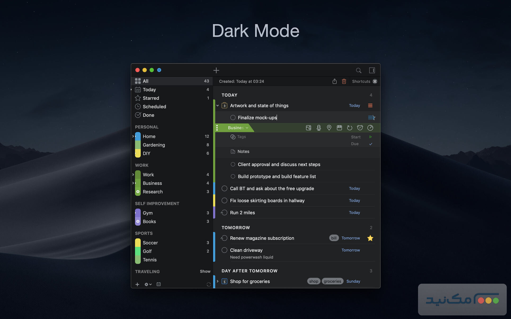Click the alarm reminder icon
Image resolution: width=511 pixels, height=319 pixels.
[x=360, y=128]
